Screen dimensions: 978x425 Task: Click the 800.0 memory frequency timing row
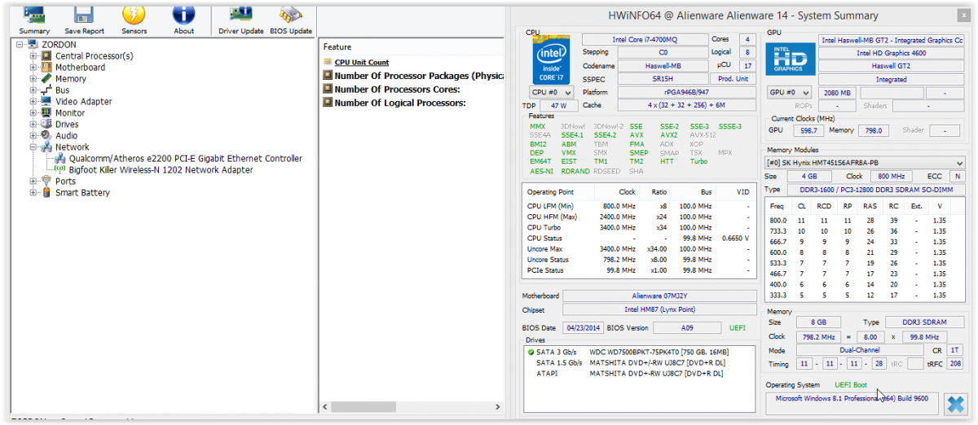click(865, 221)
